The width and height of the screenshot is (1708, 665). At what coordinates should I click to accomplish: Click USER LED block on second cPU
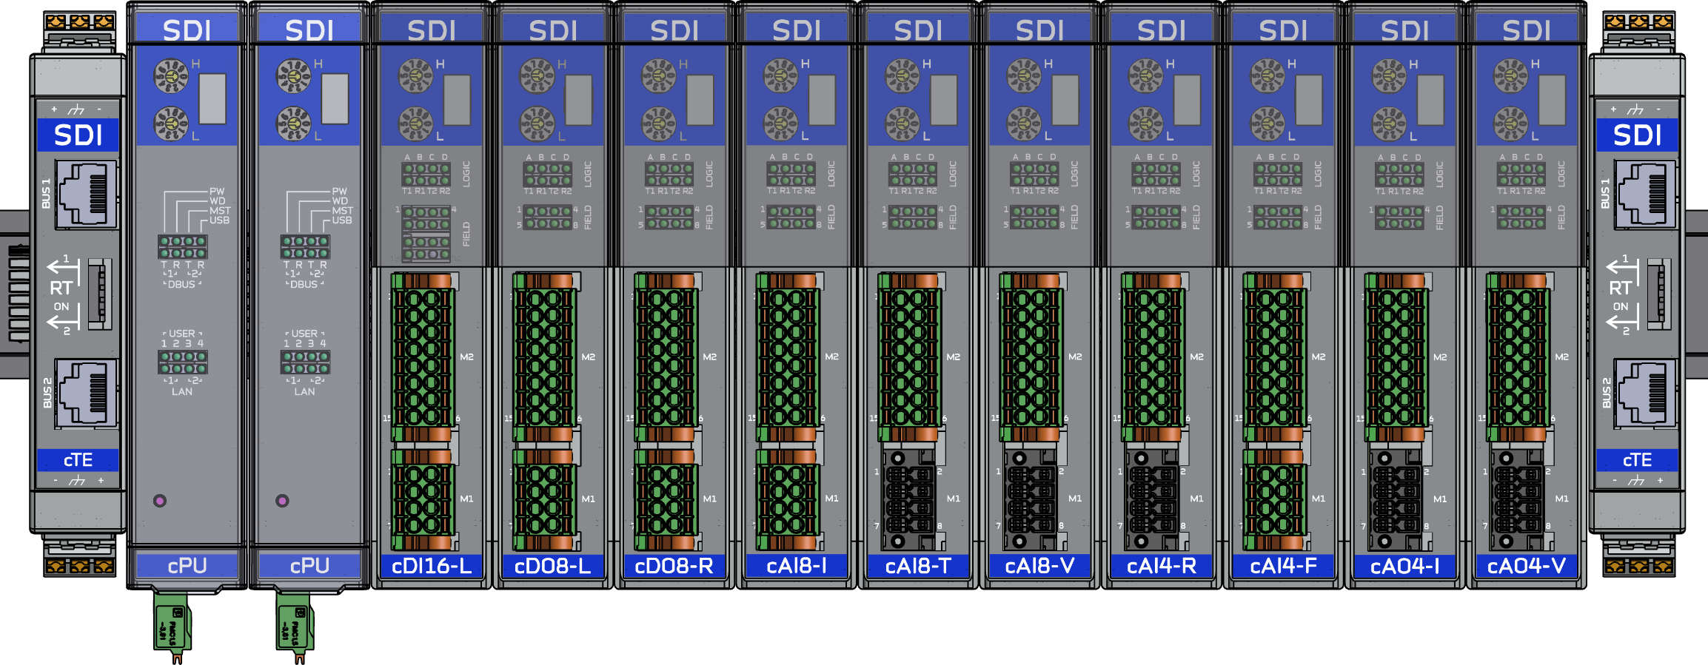click(305, 362)
